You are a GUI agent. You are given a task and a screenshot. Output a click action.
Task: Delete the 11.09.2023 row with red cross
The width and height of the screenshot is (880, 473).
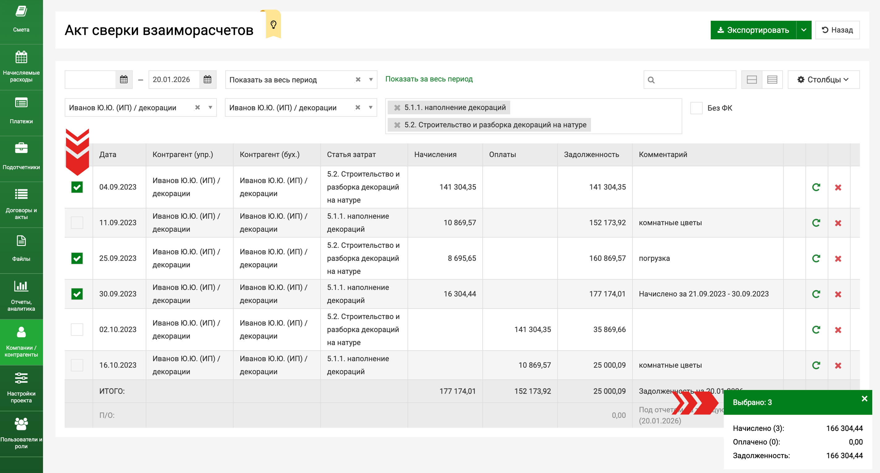click(x=838, y=223)
